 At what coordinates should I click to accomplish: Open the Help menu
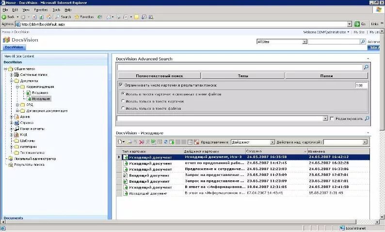pyautogui.click(x=68, y=10)
